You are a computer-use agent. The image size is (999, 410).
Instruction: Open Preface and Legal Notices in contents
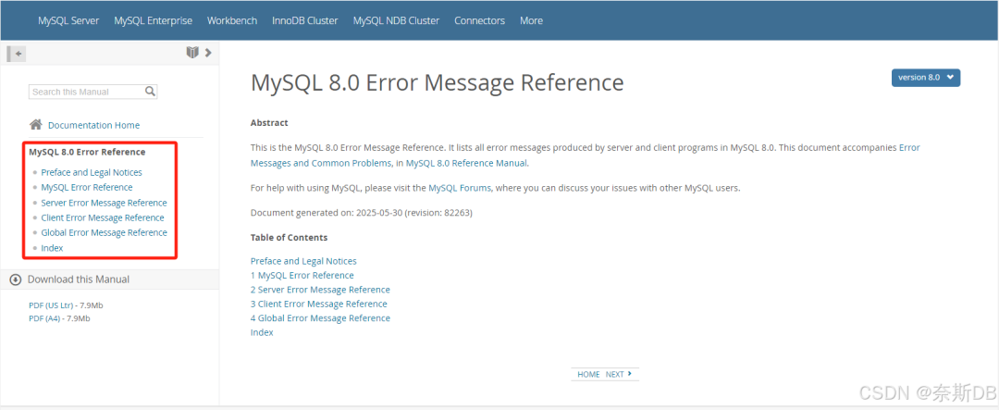coord(303,261)
